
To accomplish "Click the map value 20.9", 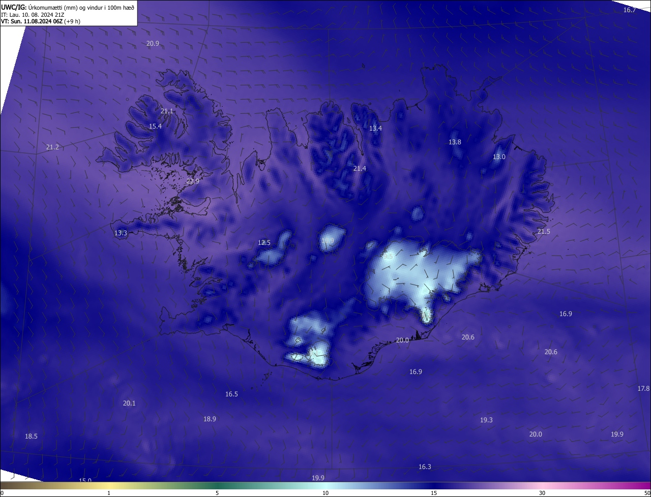I will (153, 44).
